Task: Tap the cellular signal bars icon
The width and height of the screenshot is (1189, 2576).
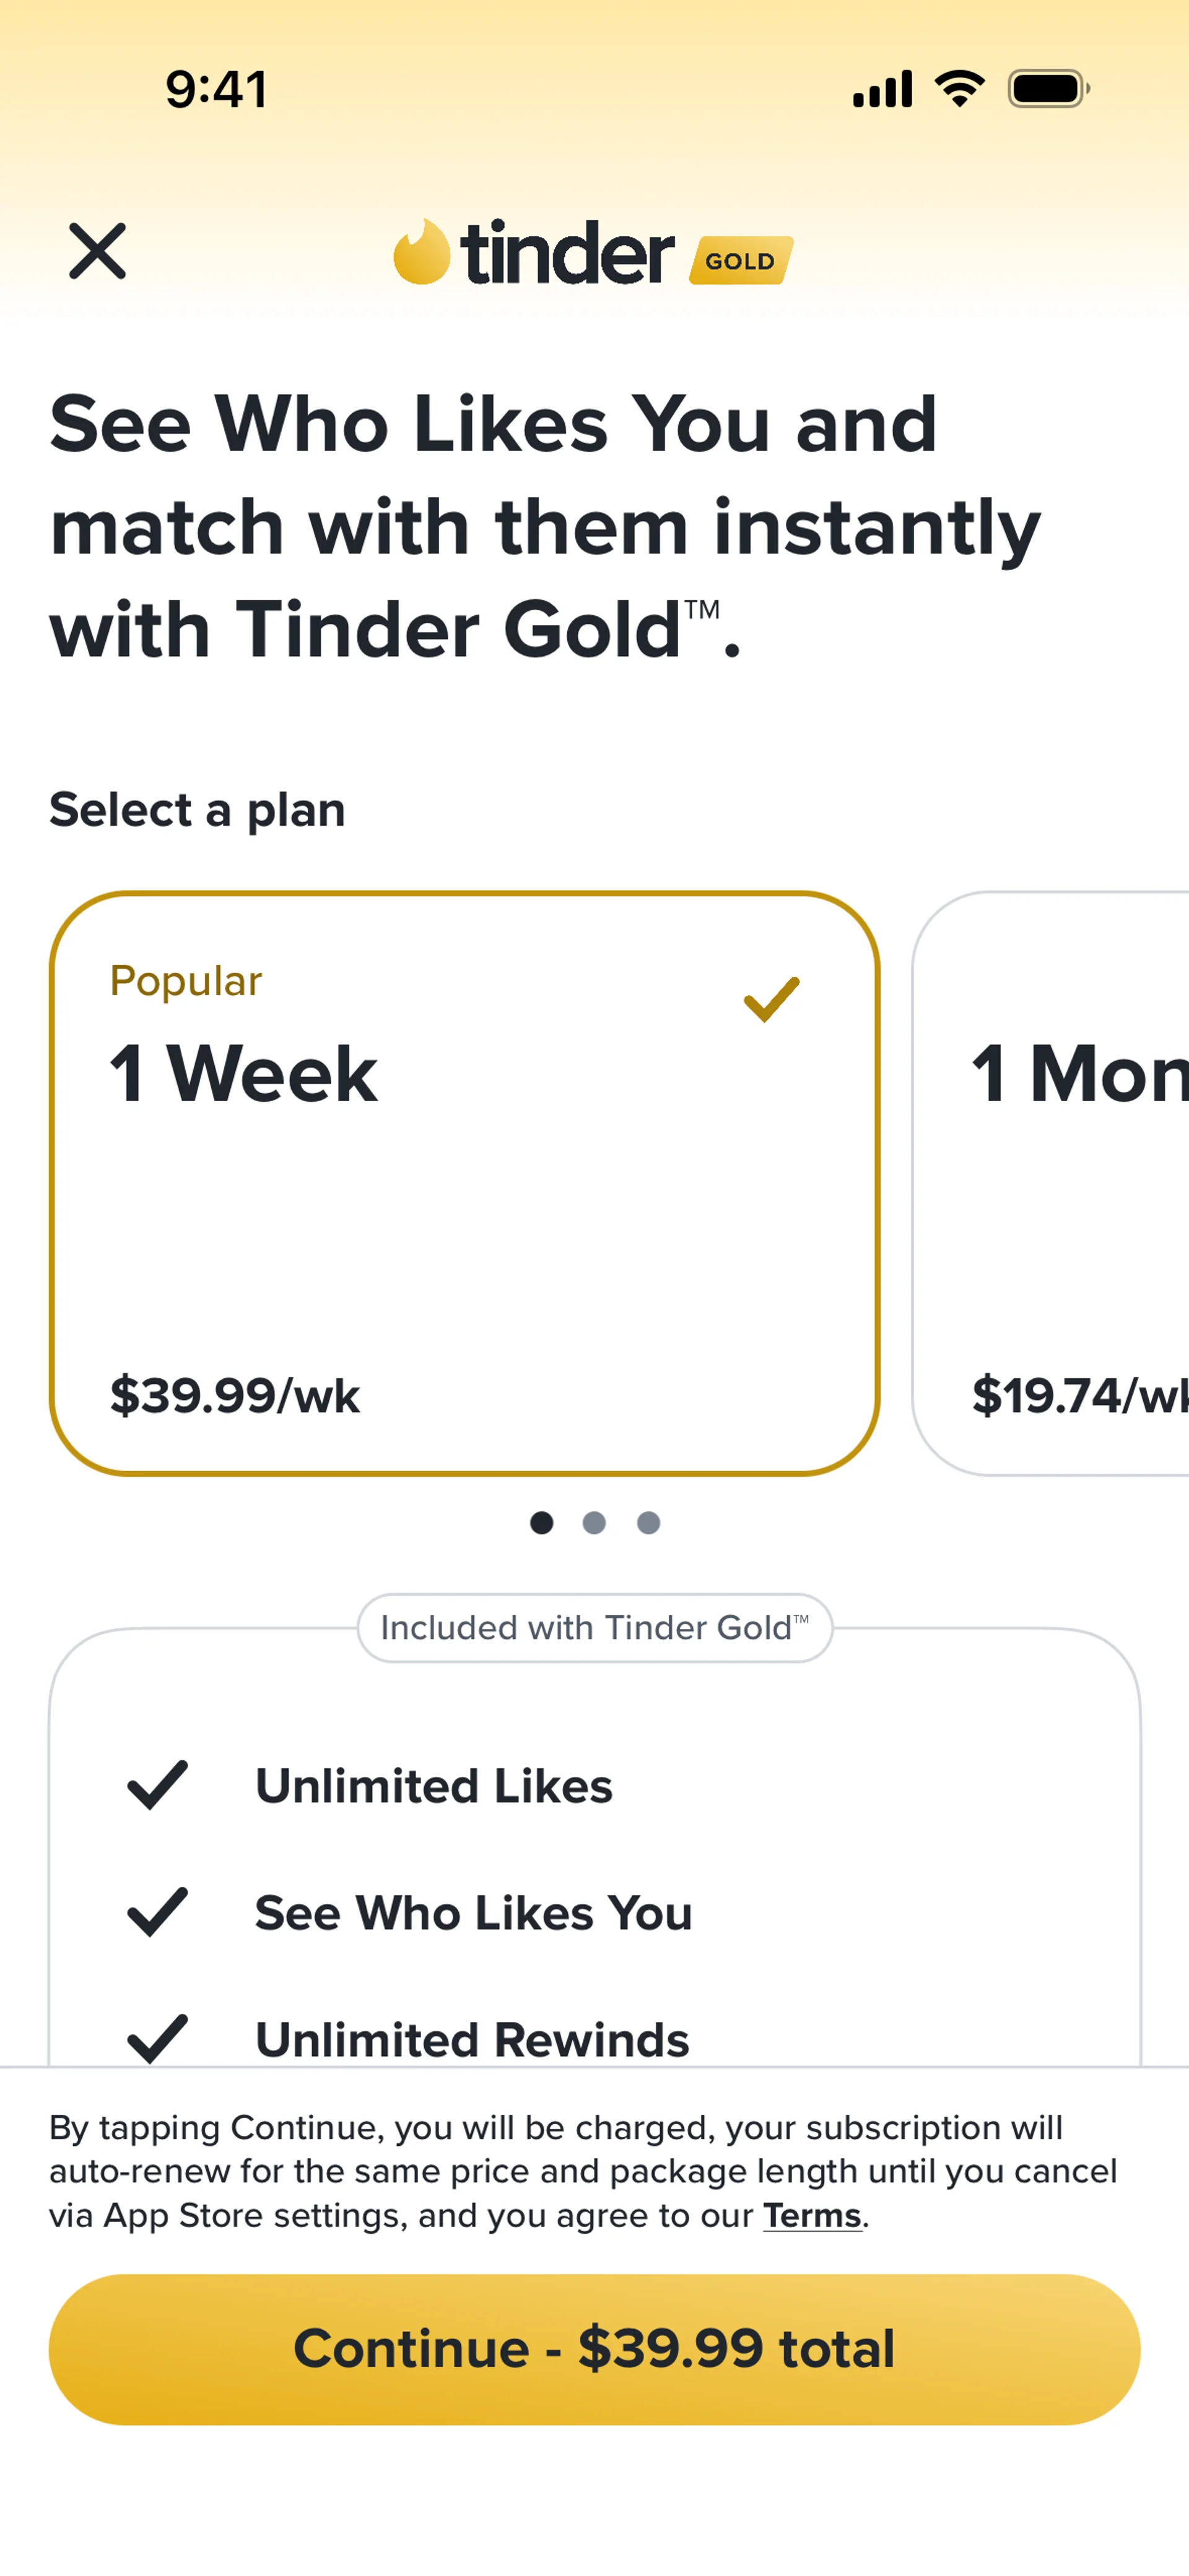Action: [x=882, y=89]
